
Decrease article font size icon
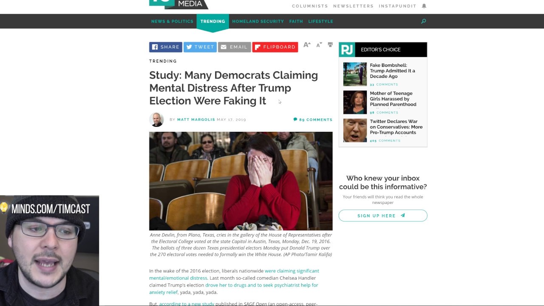coord(319,45)
